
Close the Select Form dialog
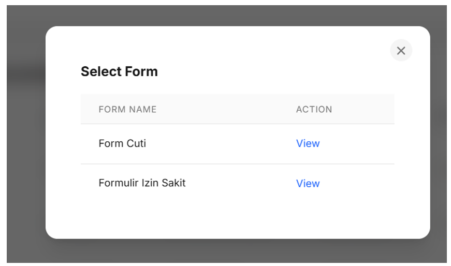tap(401, 50)
